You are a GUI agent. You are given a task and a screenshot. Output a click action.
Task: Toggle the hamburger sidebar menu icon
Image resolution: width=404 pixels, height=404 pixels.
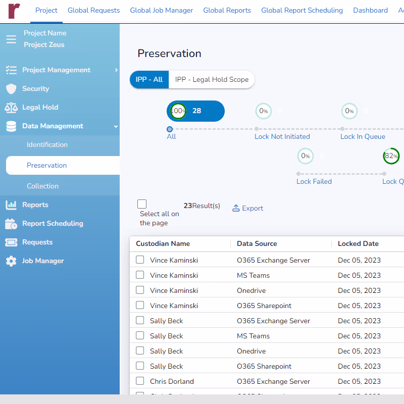click(x=11, y=39)
